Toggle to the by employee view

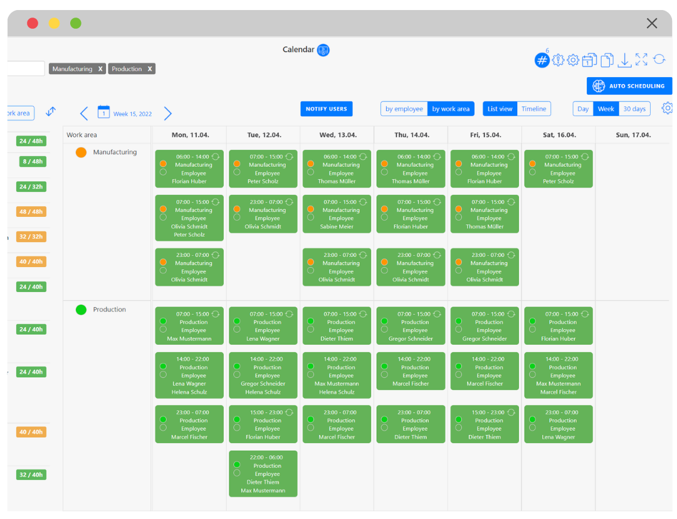pos(404,108)
